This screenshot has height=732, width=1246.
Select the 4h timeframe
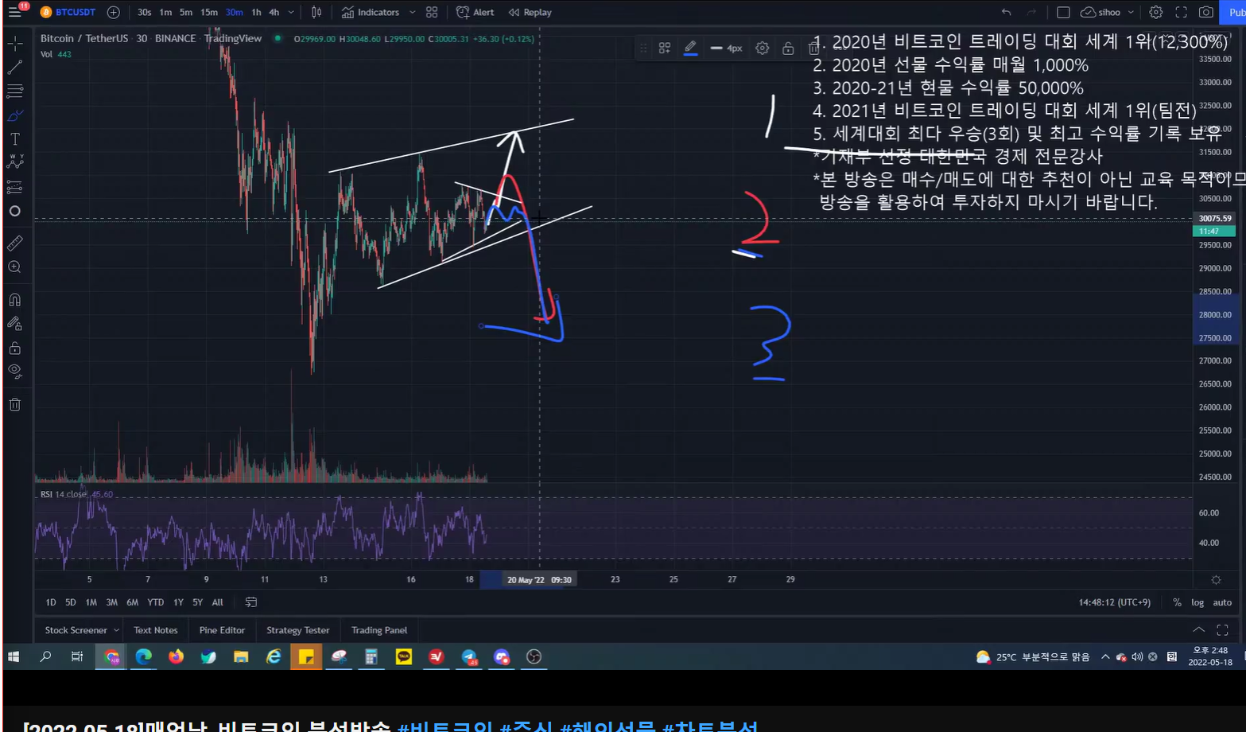[274, 12]
